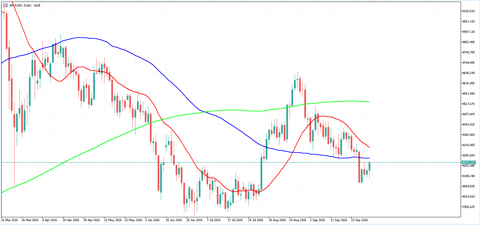Screen dimensions: 480x225
Task: Click the '29 Jul 2026' date label
Action: coord(256,220)
